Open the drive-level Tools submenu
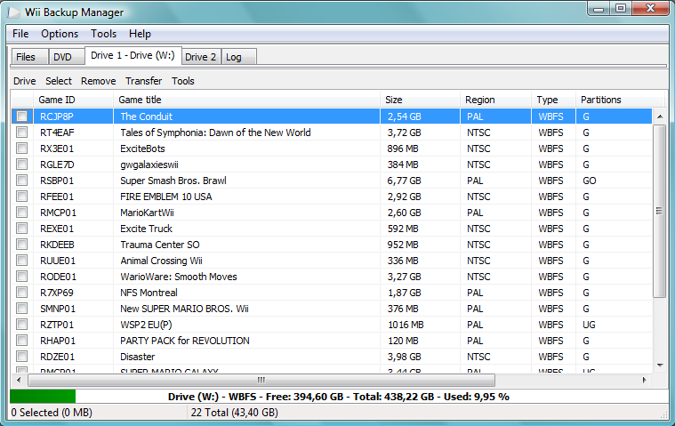 [183, 81]
